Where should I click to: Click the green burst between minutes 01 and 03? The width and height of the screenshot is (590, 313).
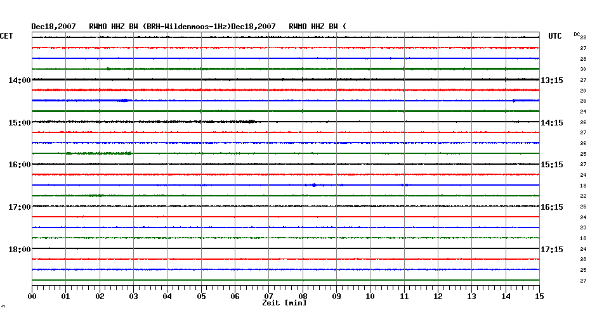(99, 153)
